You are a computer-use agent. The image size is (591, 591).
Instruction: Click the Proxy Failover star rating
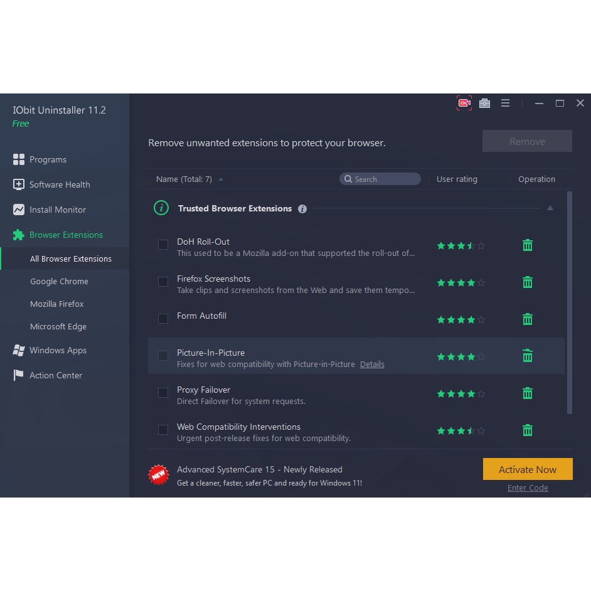click(461, 394)
